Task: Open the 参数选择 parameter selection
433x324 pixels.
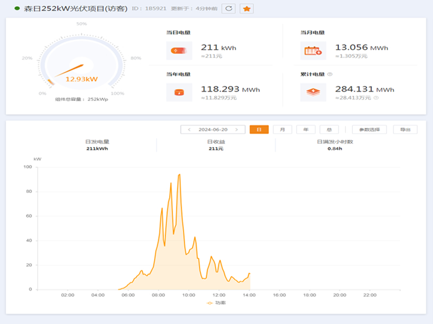Action: pos(369,129)
